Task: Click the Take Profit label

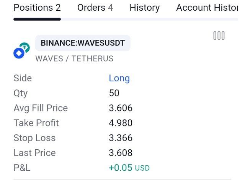Action: [36, 123]
